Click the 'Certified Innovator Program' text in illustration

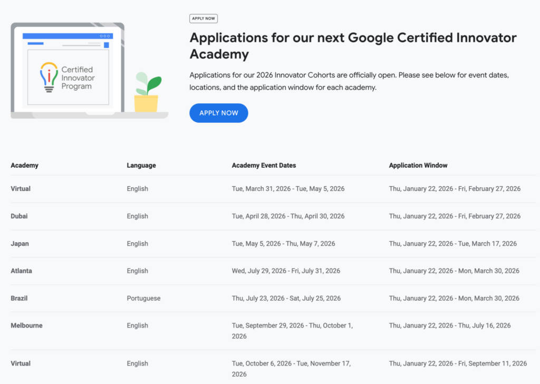77,78
